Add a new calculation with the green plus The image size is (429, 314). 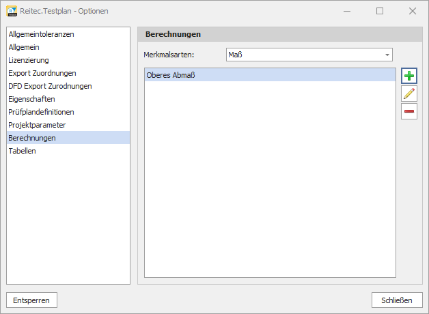coord(409,76)
